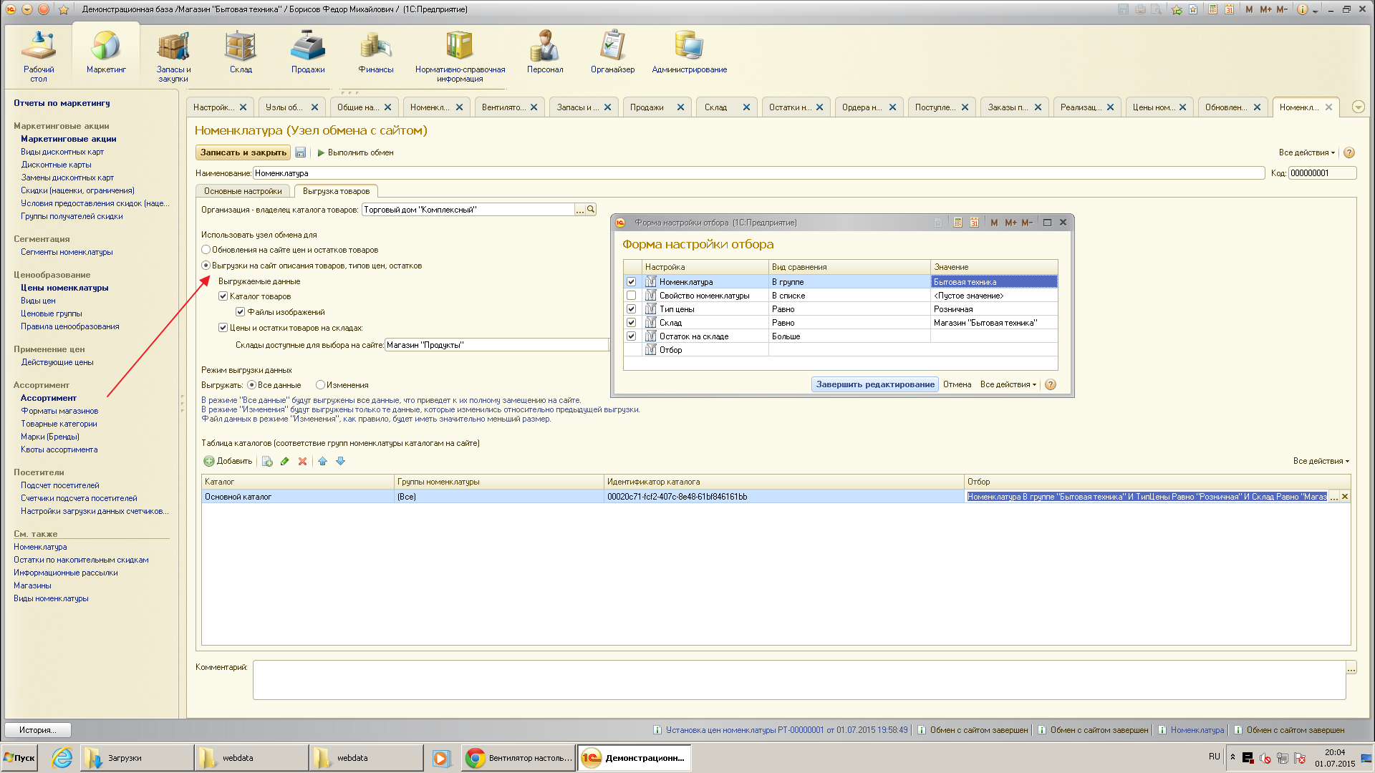Click Записать и закрыть button
The height and width of the screenshot is (773, 1375).
click(243, 152)
